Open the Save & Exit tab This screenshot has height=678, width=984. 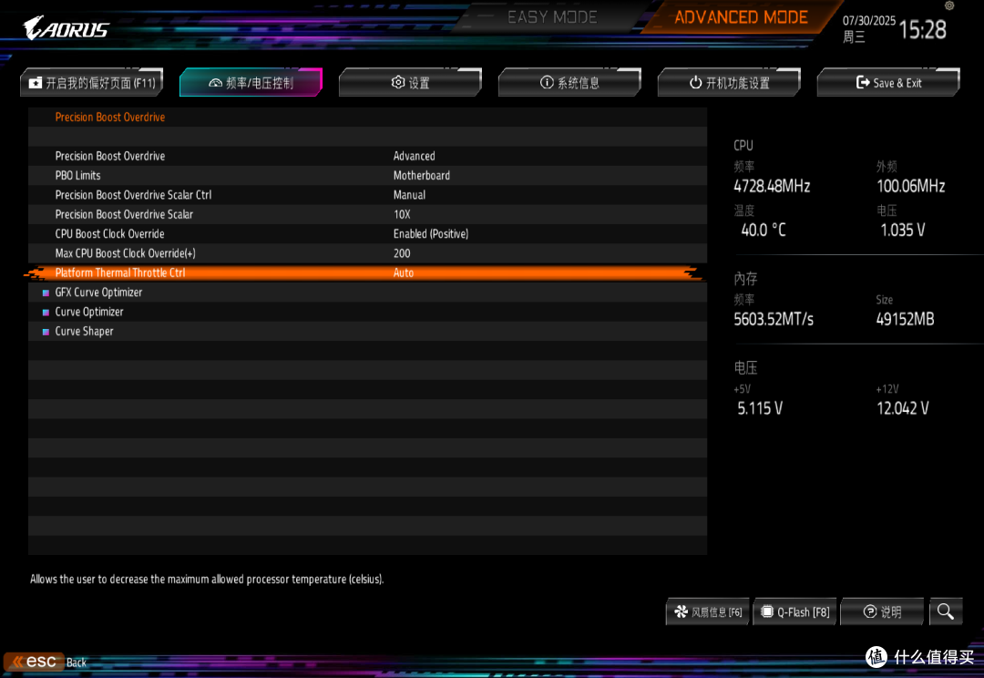[888, 82]
